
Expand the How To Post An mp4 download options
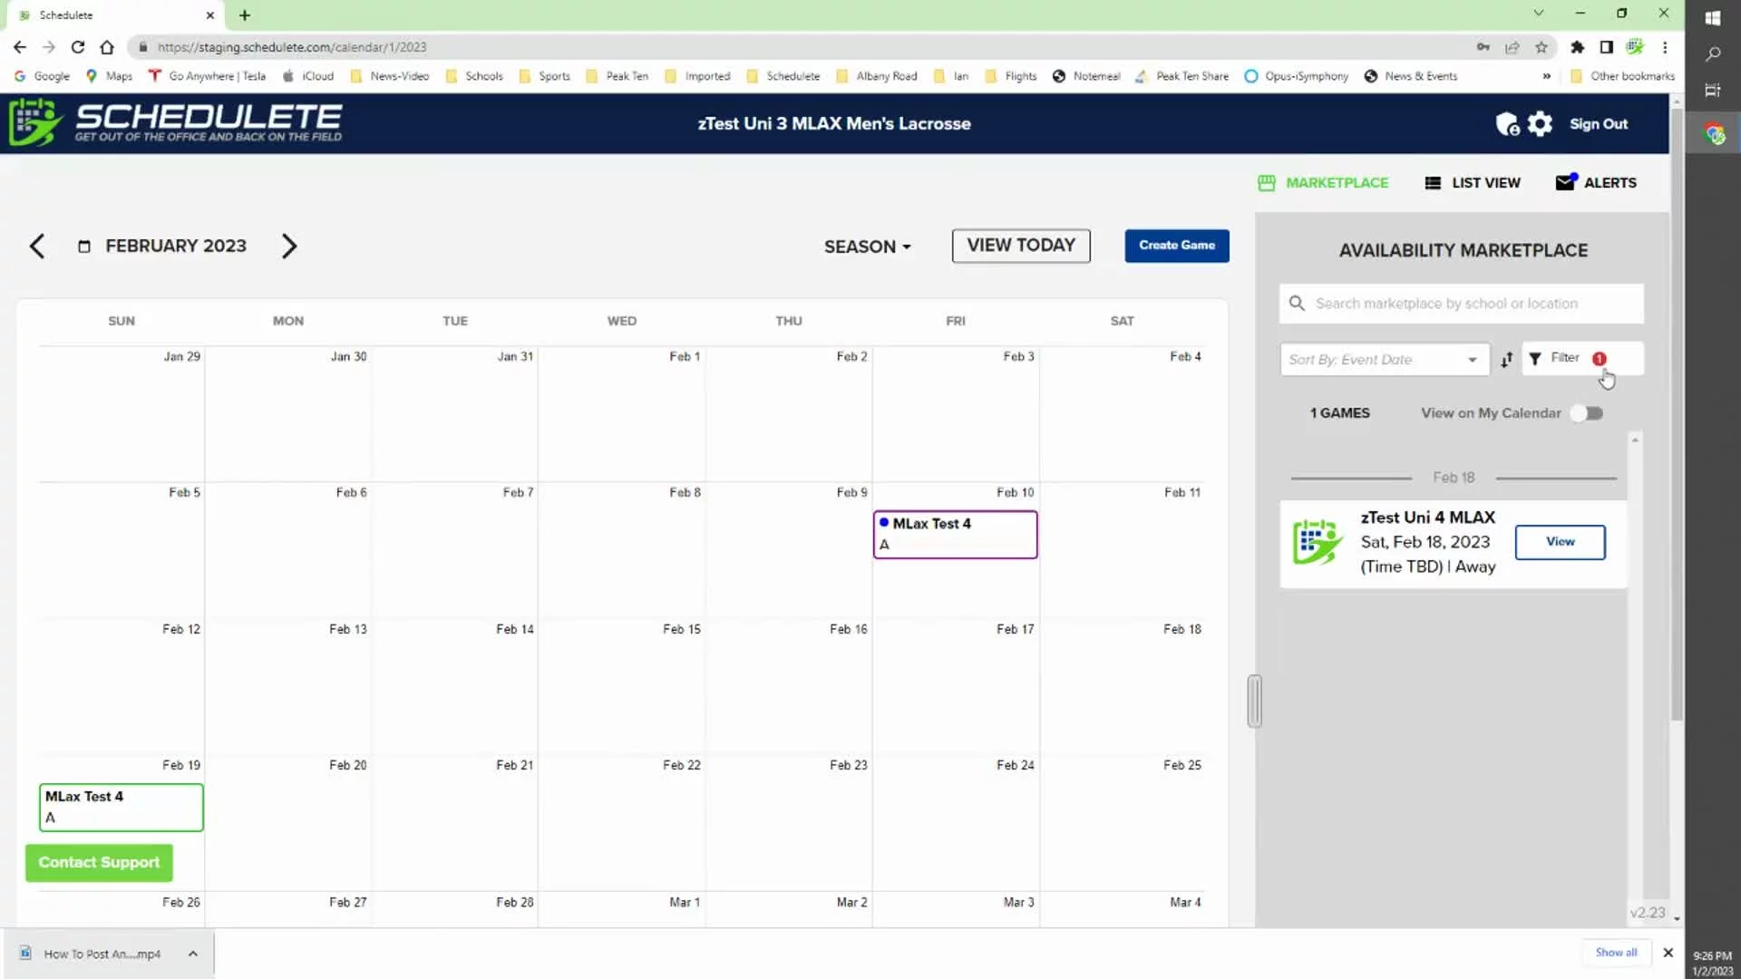(x=193, y=954)
